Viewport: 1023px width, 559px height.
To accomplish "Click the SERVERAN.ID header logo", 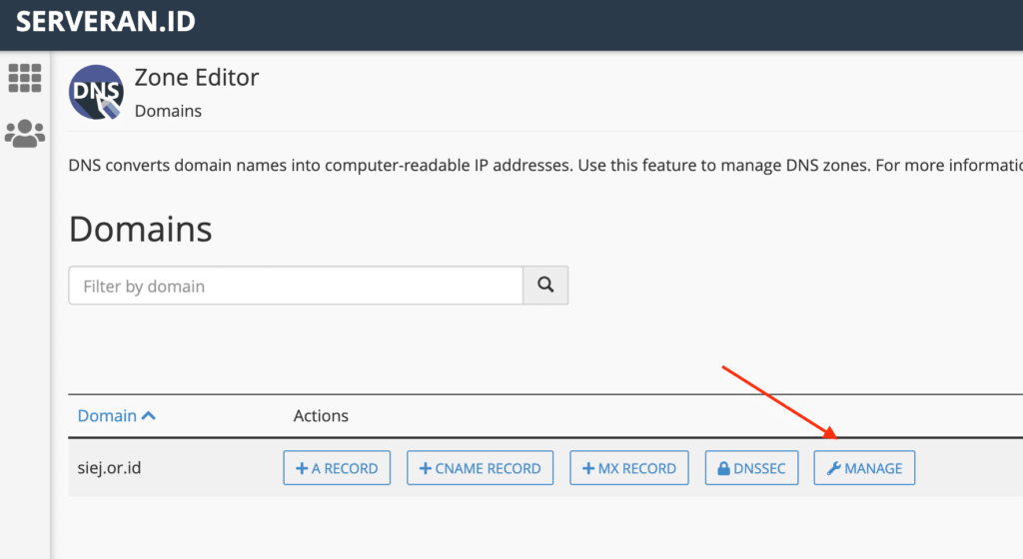I will pyautogui.click(x=106, y=22).
